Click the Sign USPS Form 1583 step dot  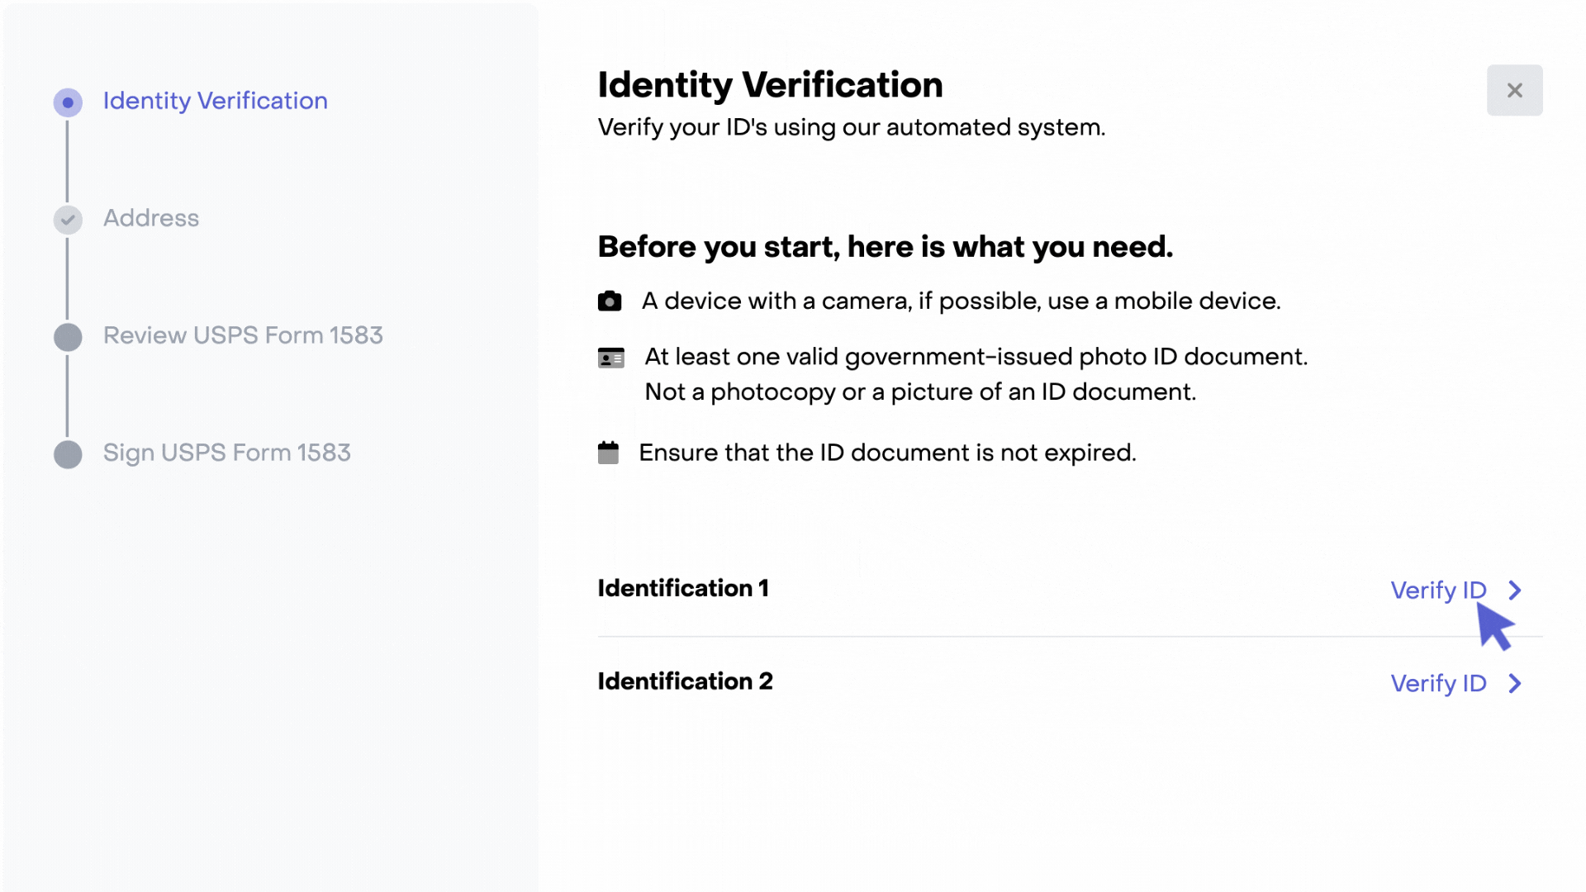pos(68,454)
